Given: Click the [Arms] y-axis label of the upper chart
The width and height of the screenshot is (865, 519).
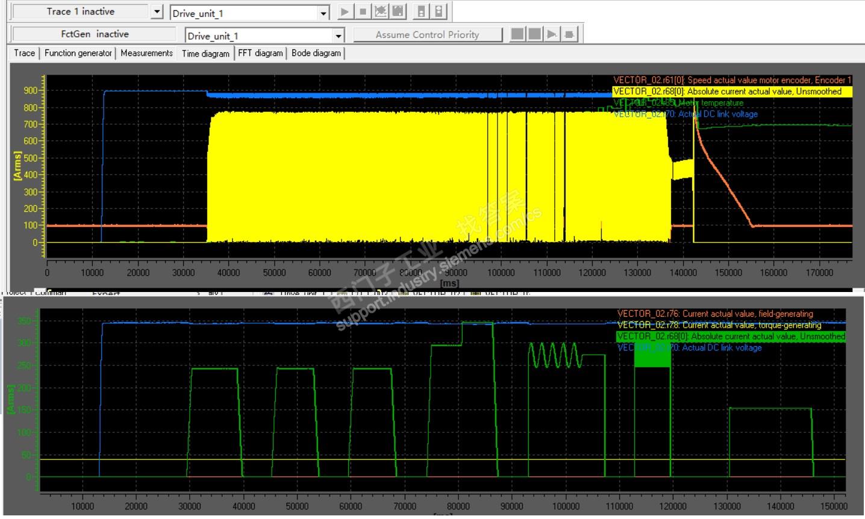Looking at the screenshot, I should coord(17,166).
